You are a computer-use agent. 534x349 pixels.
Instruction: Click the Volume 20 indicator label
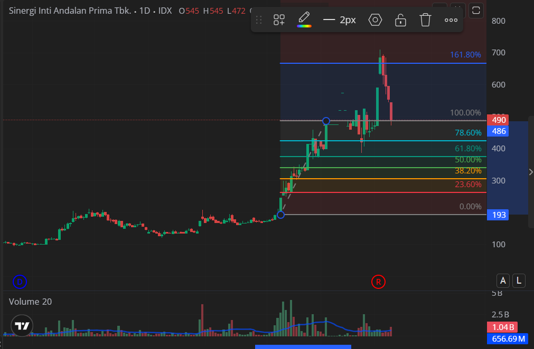pyautogui.click(x=30, y=302)
